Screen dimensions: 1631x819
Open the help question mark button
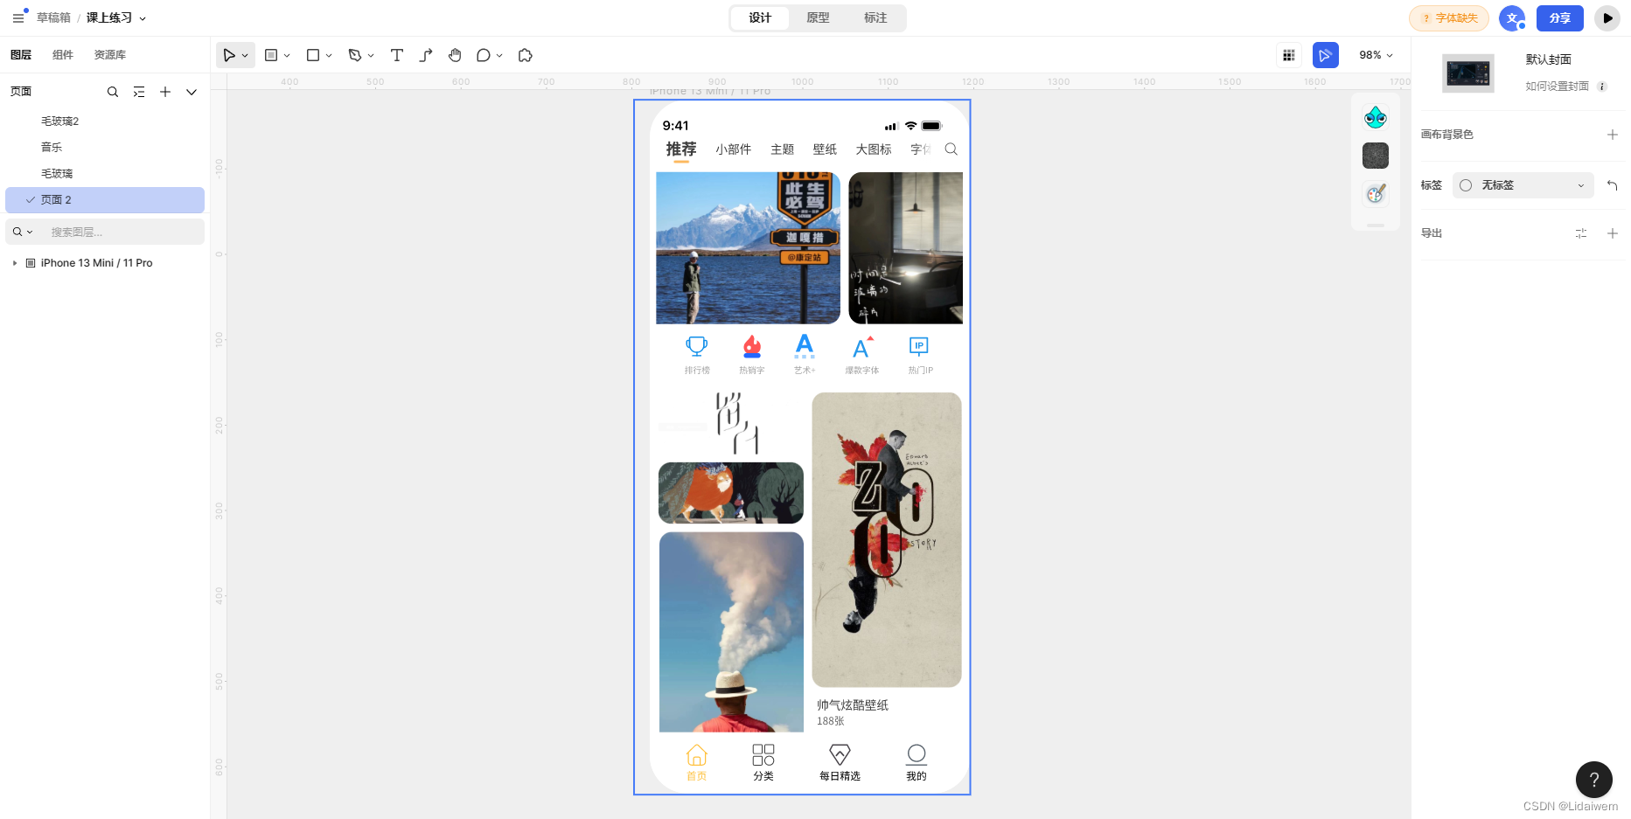pos(1594,780)
